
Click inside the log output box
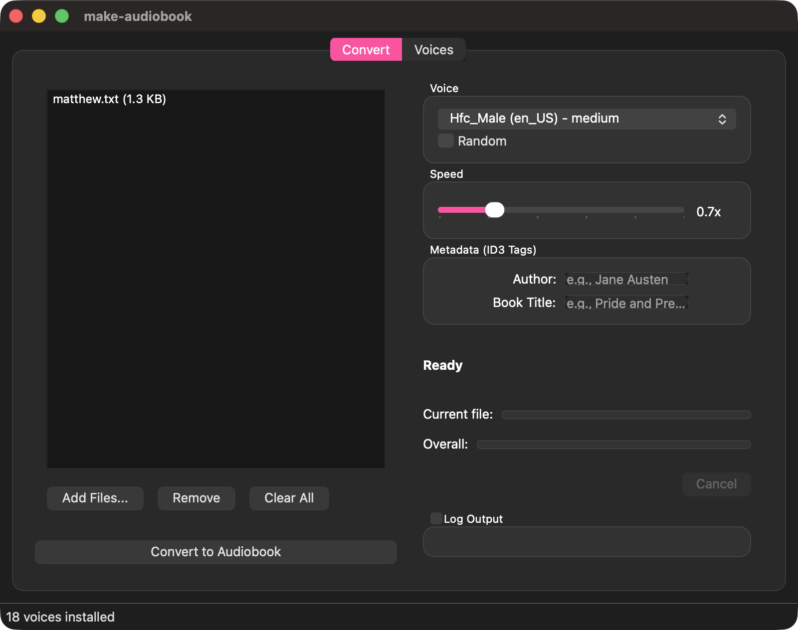point(587,542)
